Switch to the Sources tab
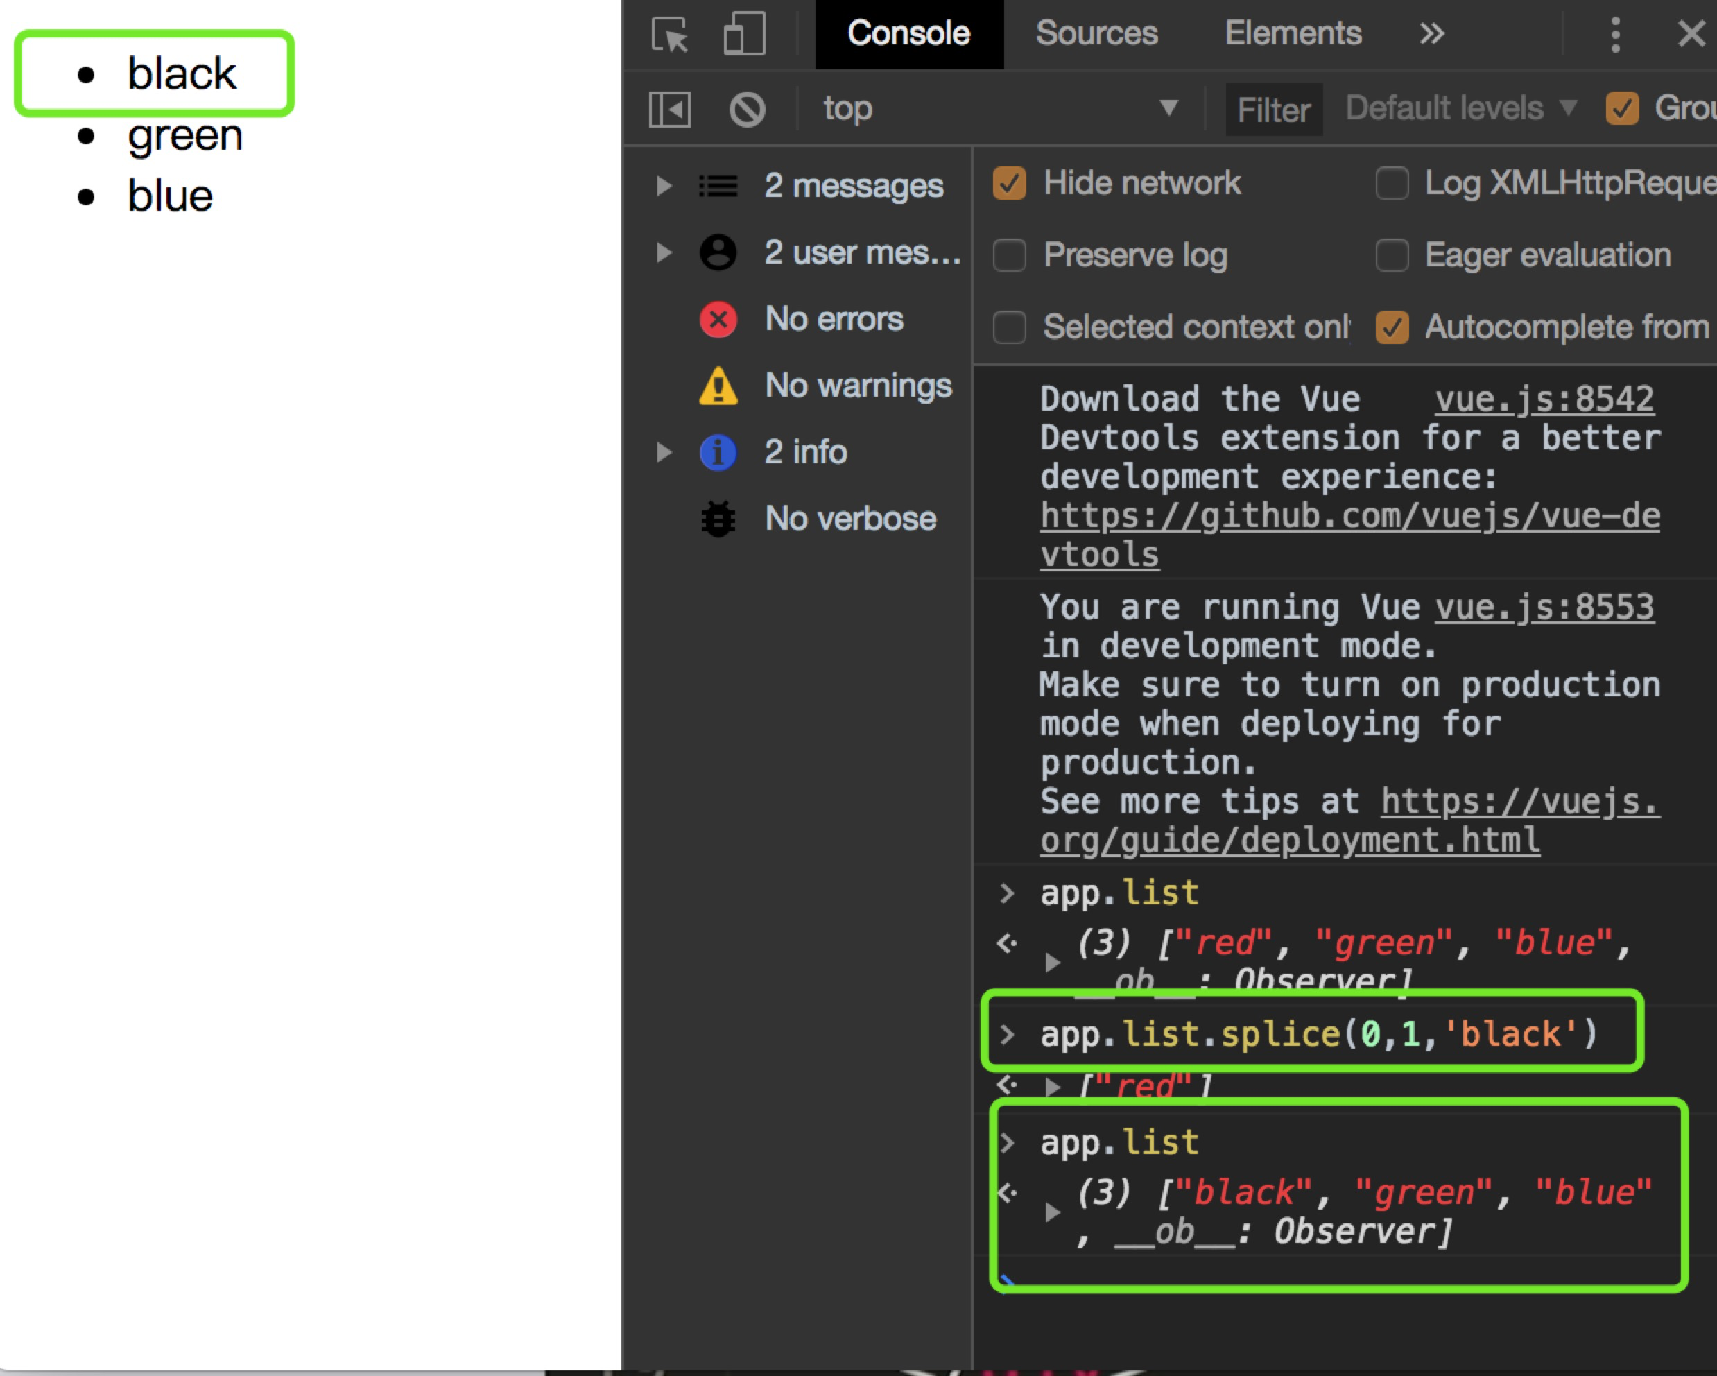This screenshot has height=1376, width=1717. (x=1096, y=33)
